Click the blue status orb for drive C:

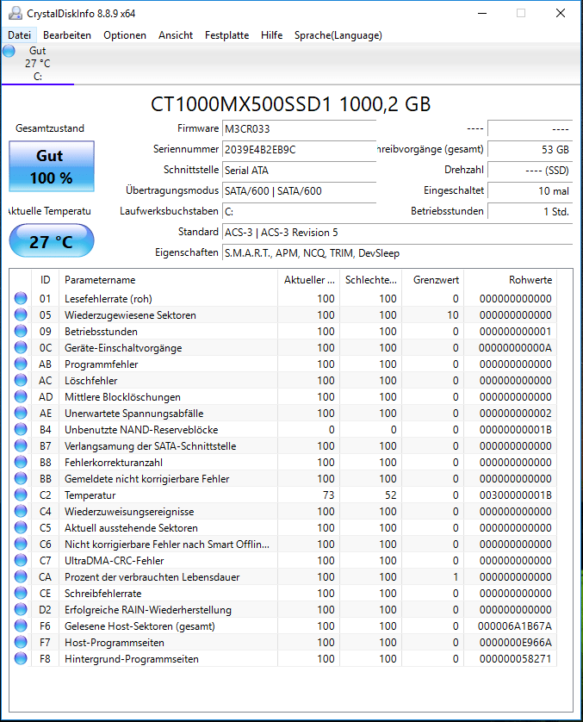pyautogui.click(x=9, y=51)
